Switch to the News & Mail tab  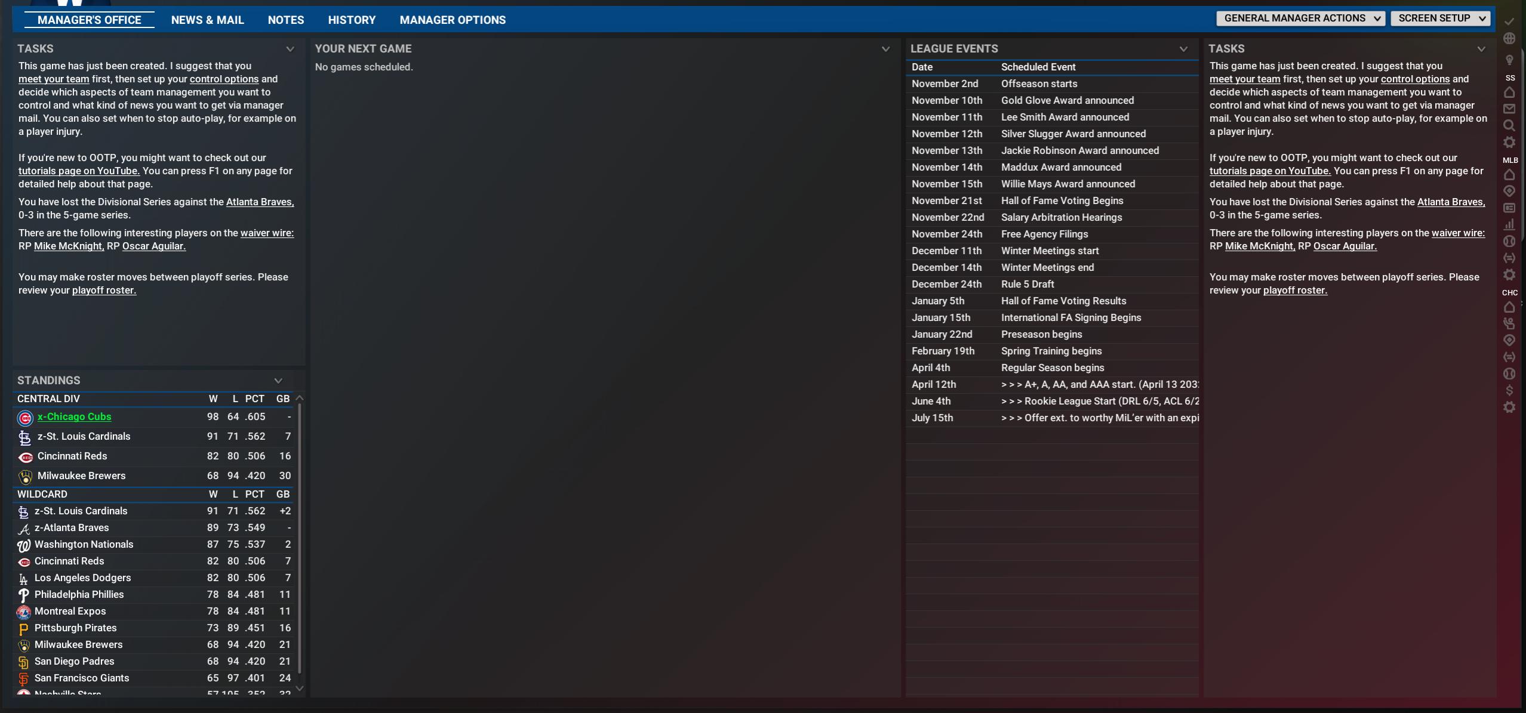[207, 20]
